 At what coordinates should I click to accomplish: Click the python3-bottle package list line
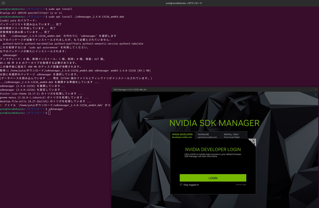click(73, 44)
